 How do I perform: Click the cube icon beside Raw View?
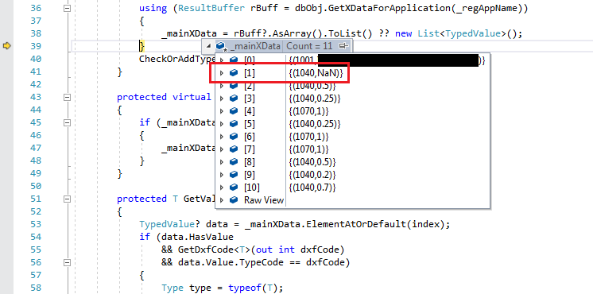pos(234,200)
